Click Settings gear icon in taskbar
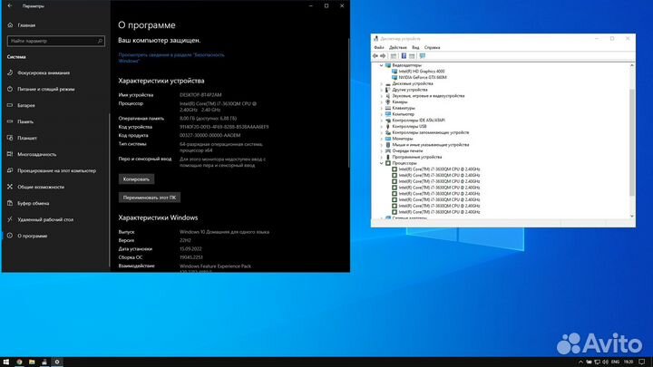This screenshot has width=653, height=367. 57,362
